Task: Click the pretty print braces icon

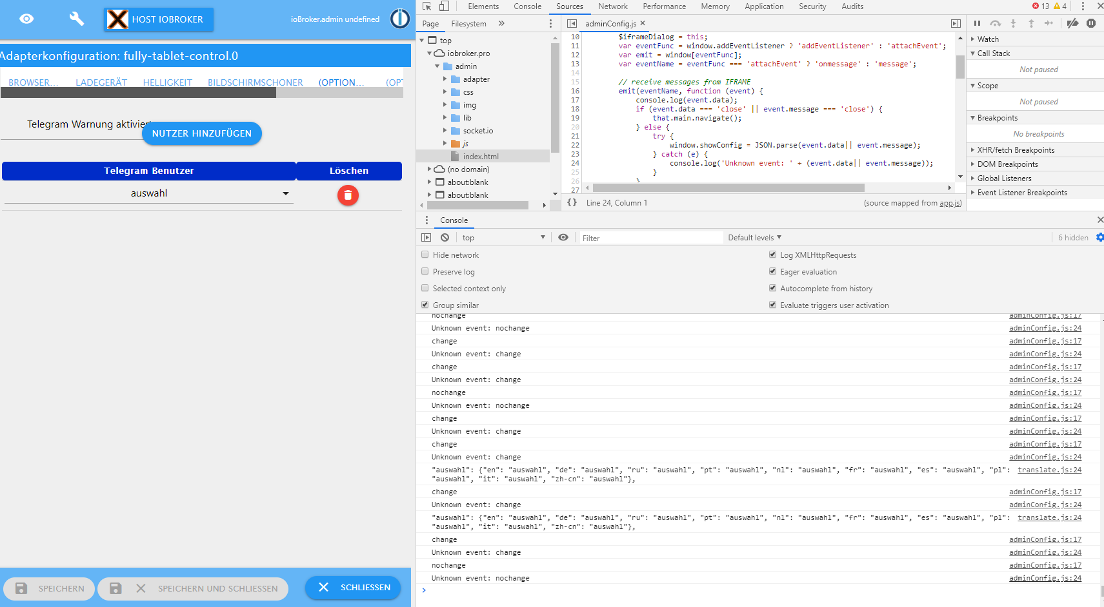Action: tap(572, 202)
